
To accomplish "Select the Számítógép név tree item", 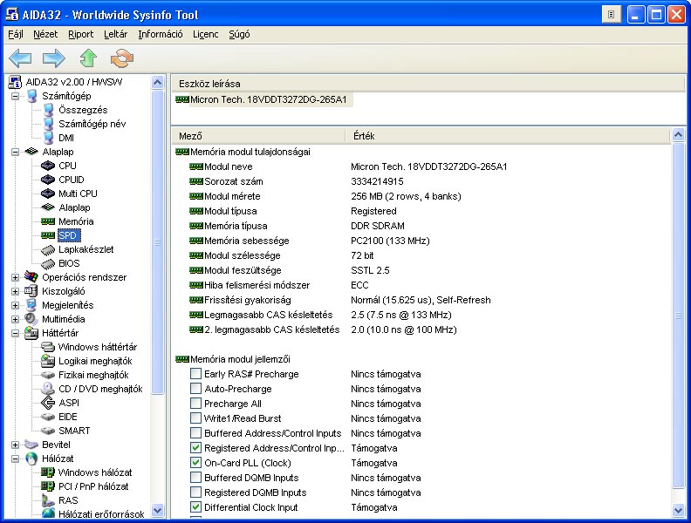I will point(92,124).
